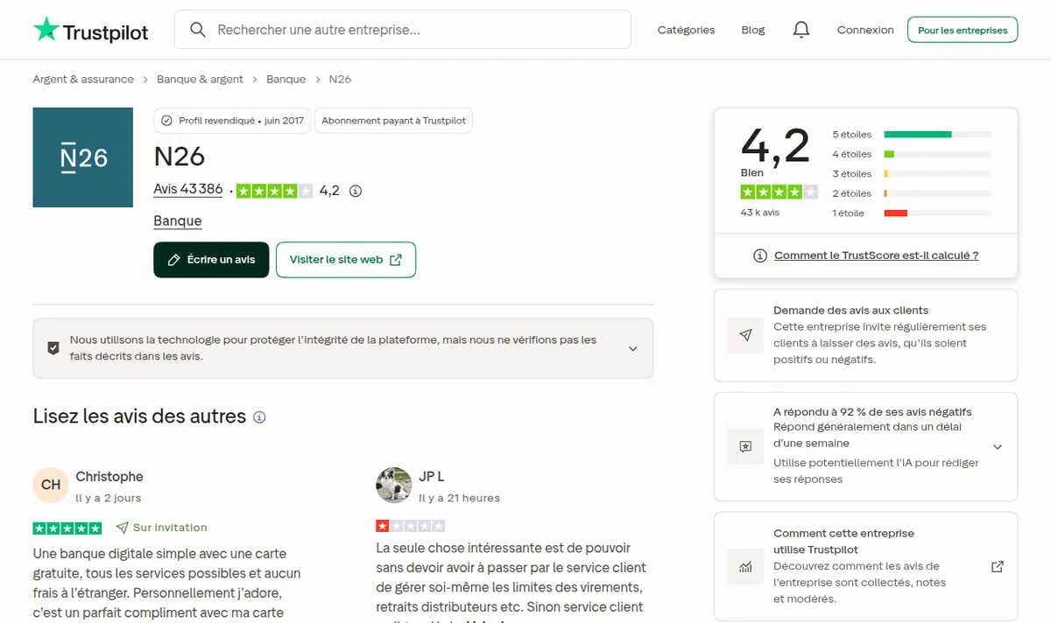Open 'Banque & argent' breadcrumb
1051x623 pixels.
pos(200,79)
